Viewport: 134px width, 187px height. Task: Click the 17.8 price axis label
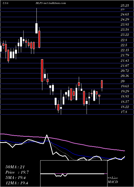point(124,112)
